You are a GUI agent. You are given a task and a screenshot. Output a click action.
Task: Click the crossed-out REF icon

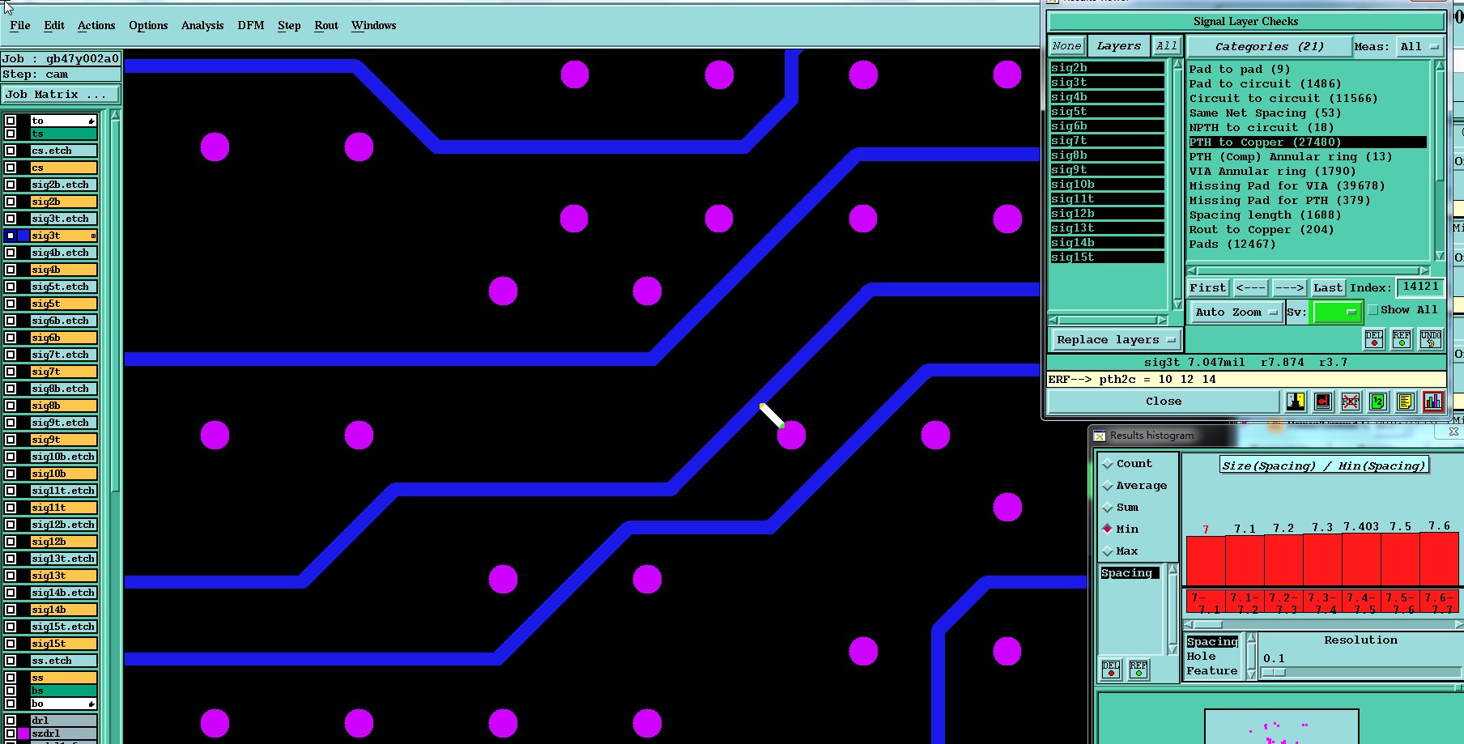coord(1351,402)
